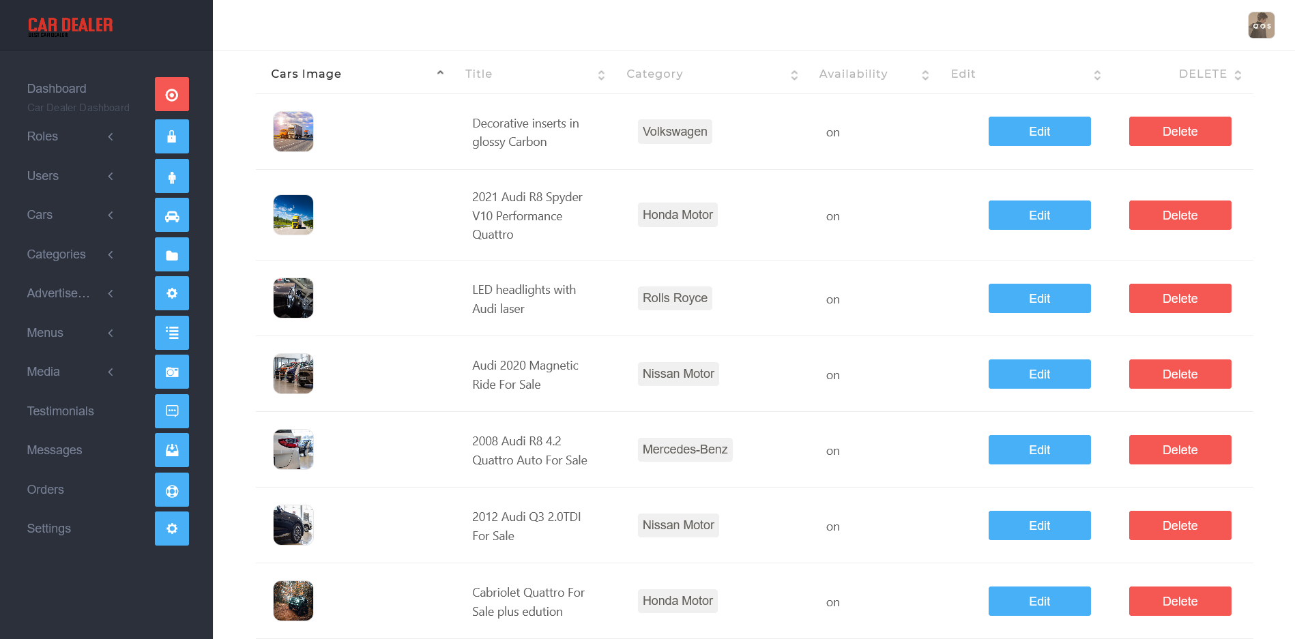This screenshot has width=1295, height=639.
Task: Expand the Cars sidebar submenu
Action: [x=111, y=215]
